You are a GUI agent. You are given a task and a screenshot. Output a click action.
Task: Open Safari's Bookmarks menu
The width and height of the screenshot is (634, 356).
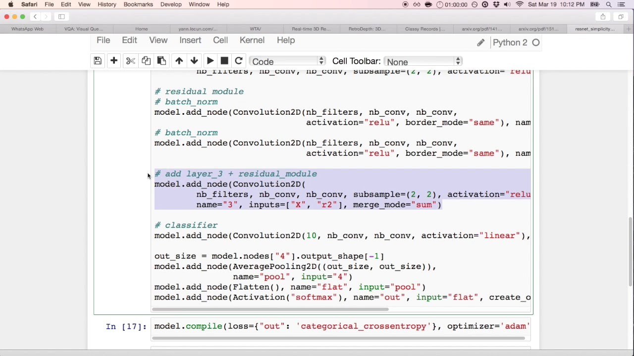pos(138,4)
